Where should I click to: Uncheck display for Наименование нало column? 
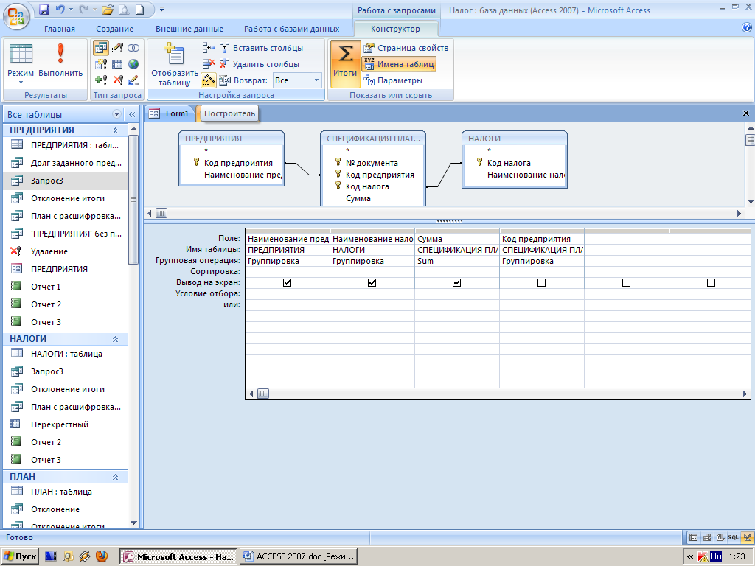(x=372, y=282)
